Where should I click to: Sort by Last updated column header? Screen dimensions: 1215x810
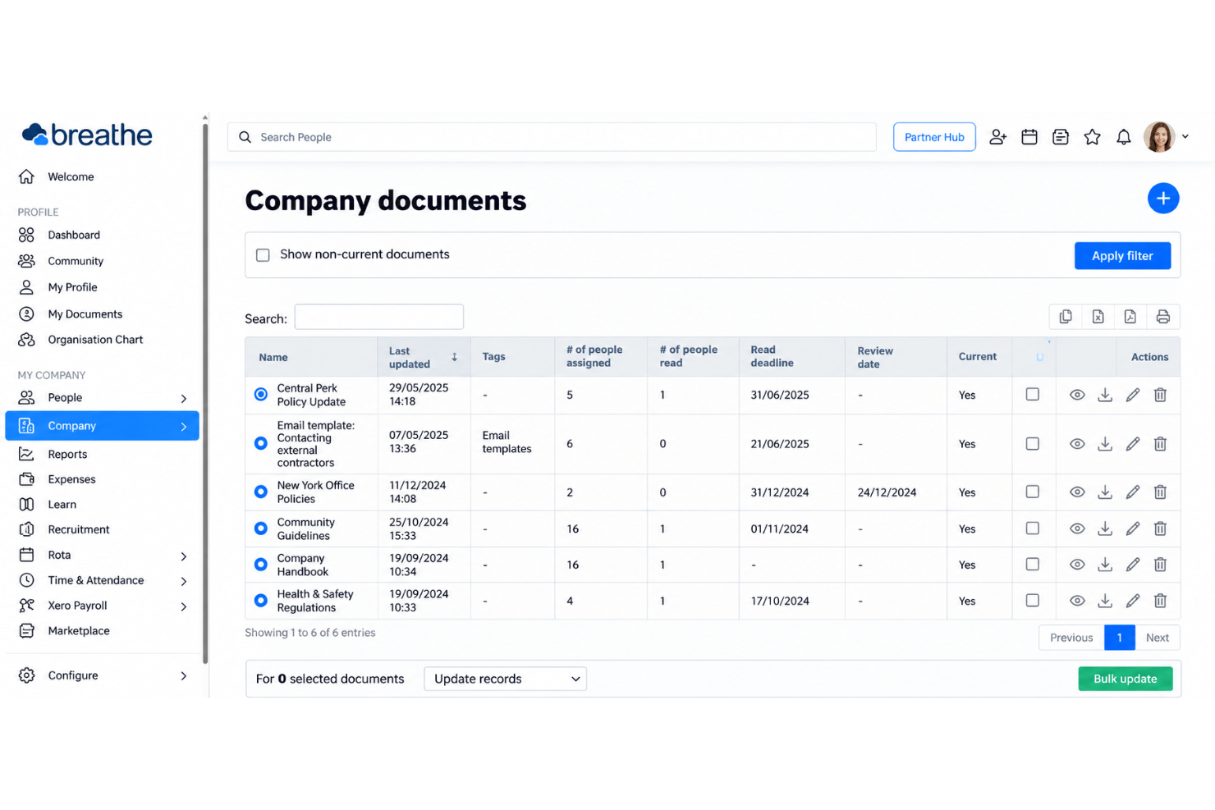click(424, 357)
